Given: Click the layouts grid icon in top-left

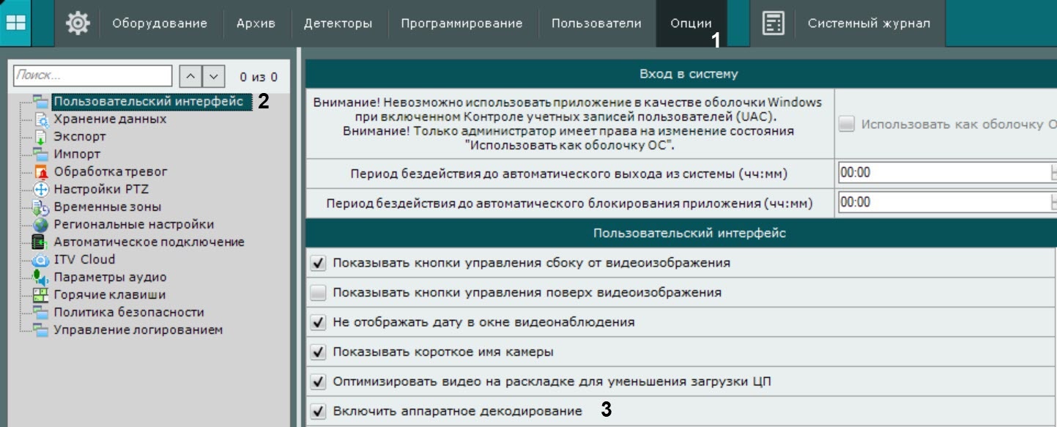Looking at the screenshot, I should 15,23.
